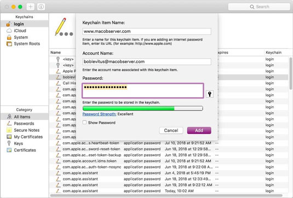Select the iCloud keychain
293x198 pixels.
pyautogui.click(x=24, y=31)
